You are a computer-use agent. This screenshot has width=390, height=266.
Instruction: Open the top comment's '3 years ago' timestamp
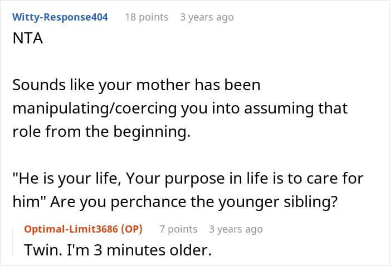[207, 17]
